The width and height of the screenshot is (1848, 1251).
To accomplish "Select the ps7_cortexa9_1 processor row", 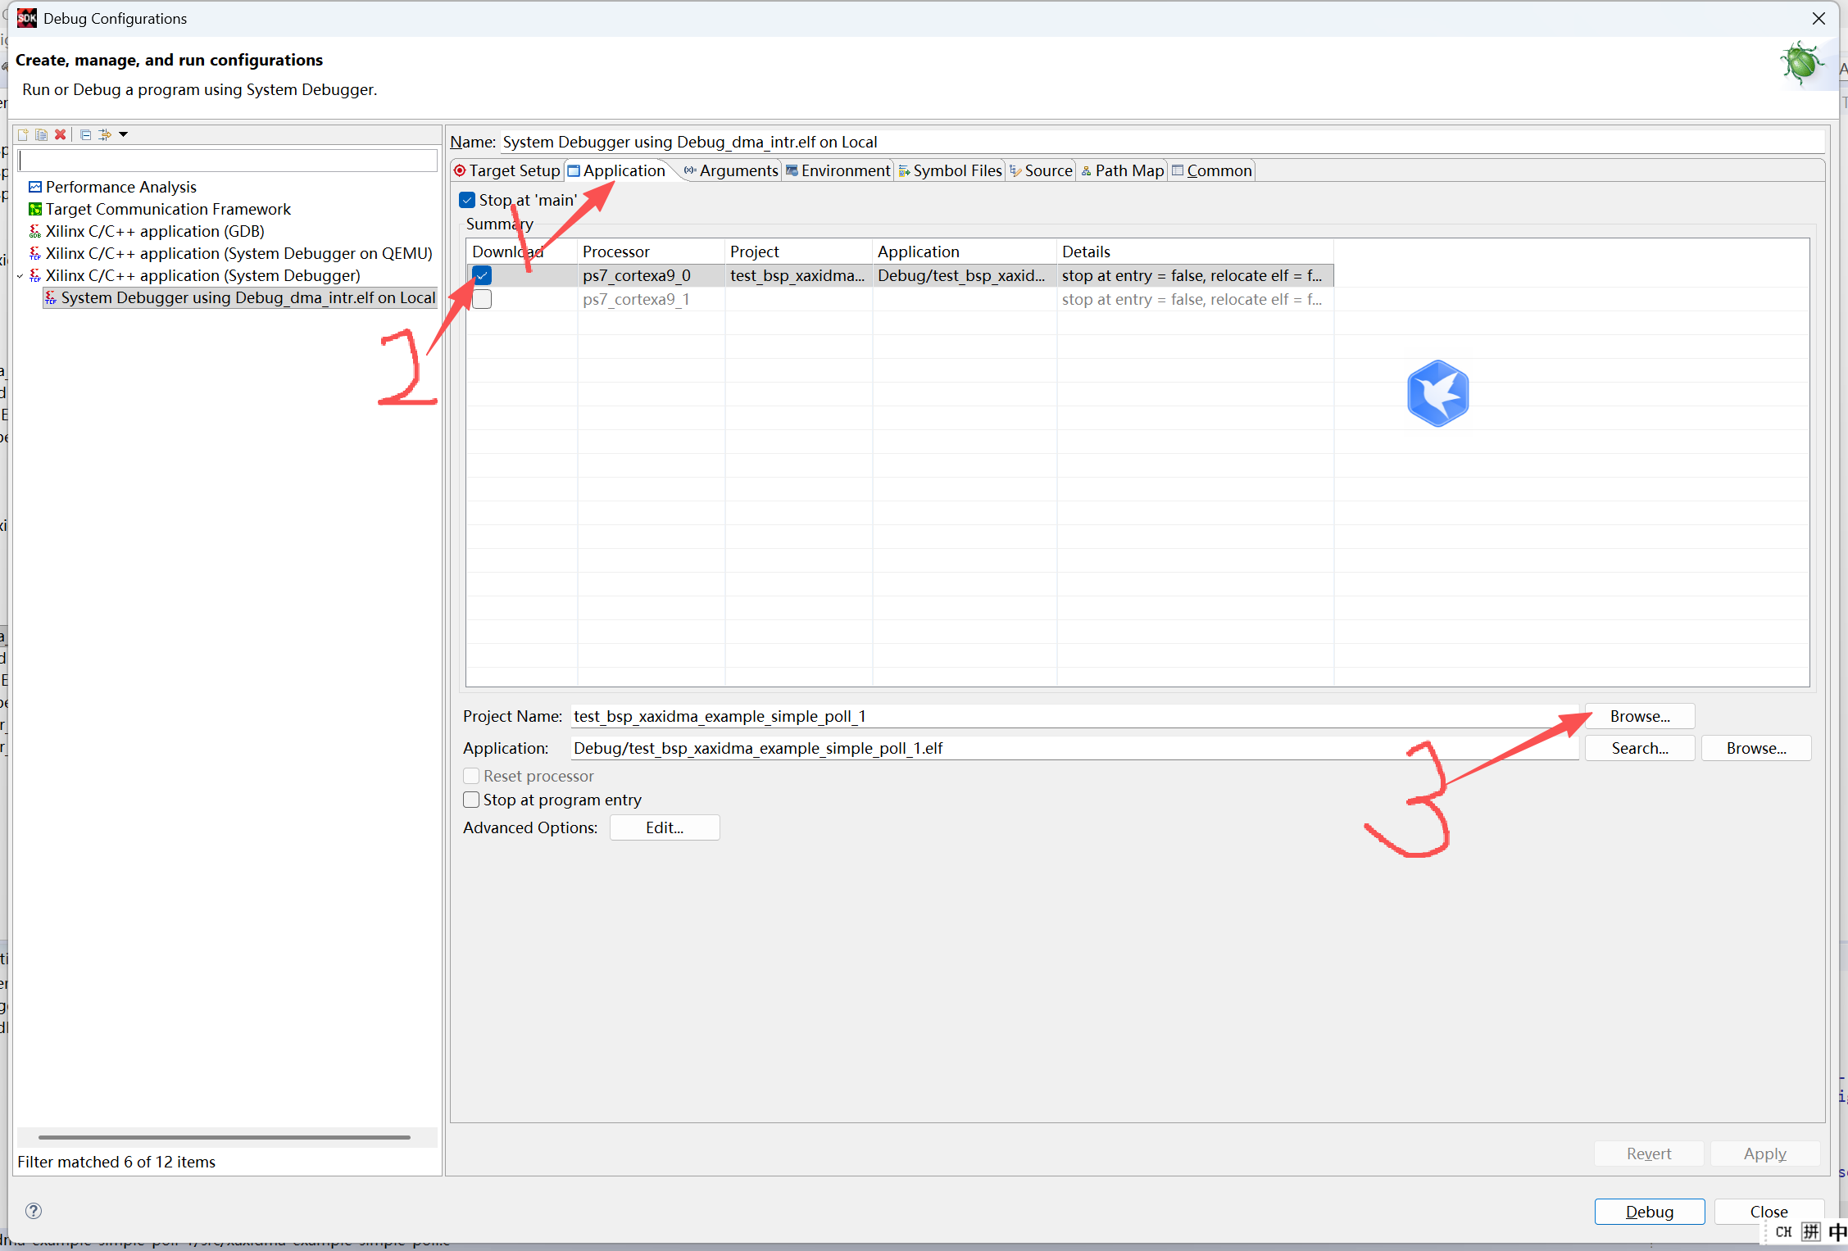I will coord(636,299).
